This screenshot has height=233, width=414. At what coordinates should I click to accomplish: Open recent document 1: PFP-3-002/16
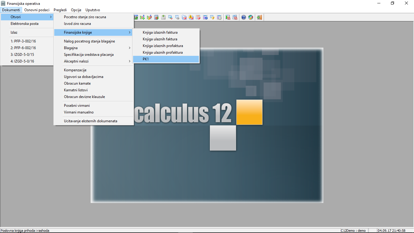27,41
